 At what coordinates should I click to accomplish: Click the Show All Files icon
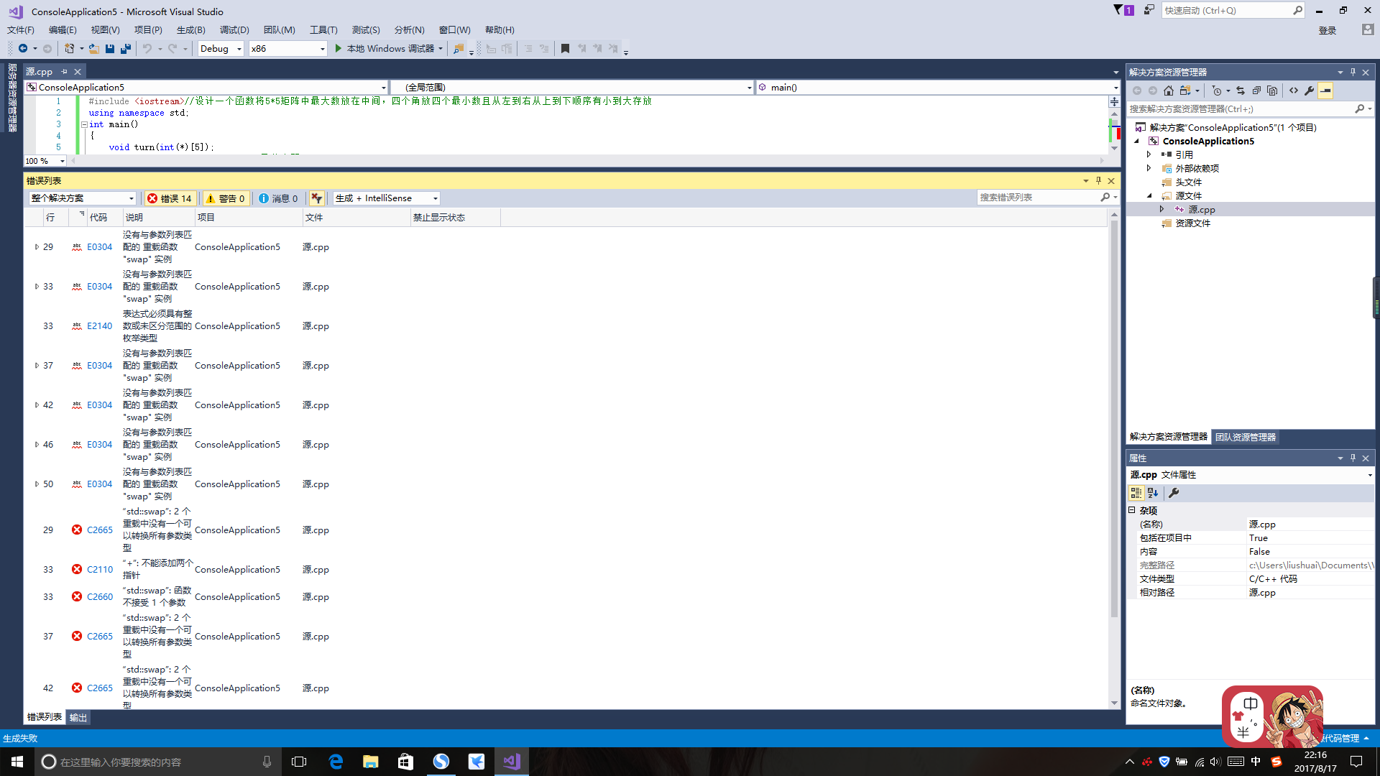coord(1272,91)
